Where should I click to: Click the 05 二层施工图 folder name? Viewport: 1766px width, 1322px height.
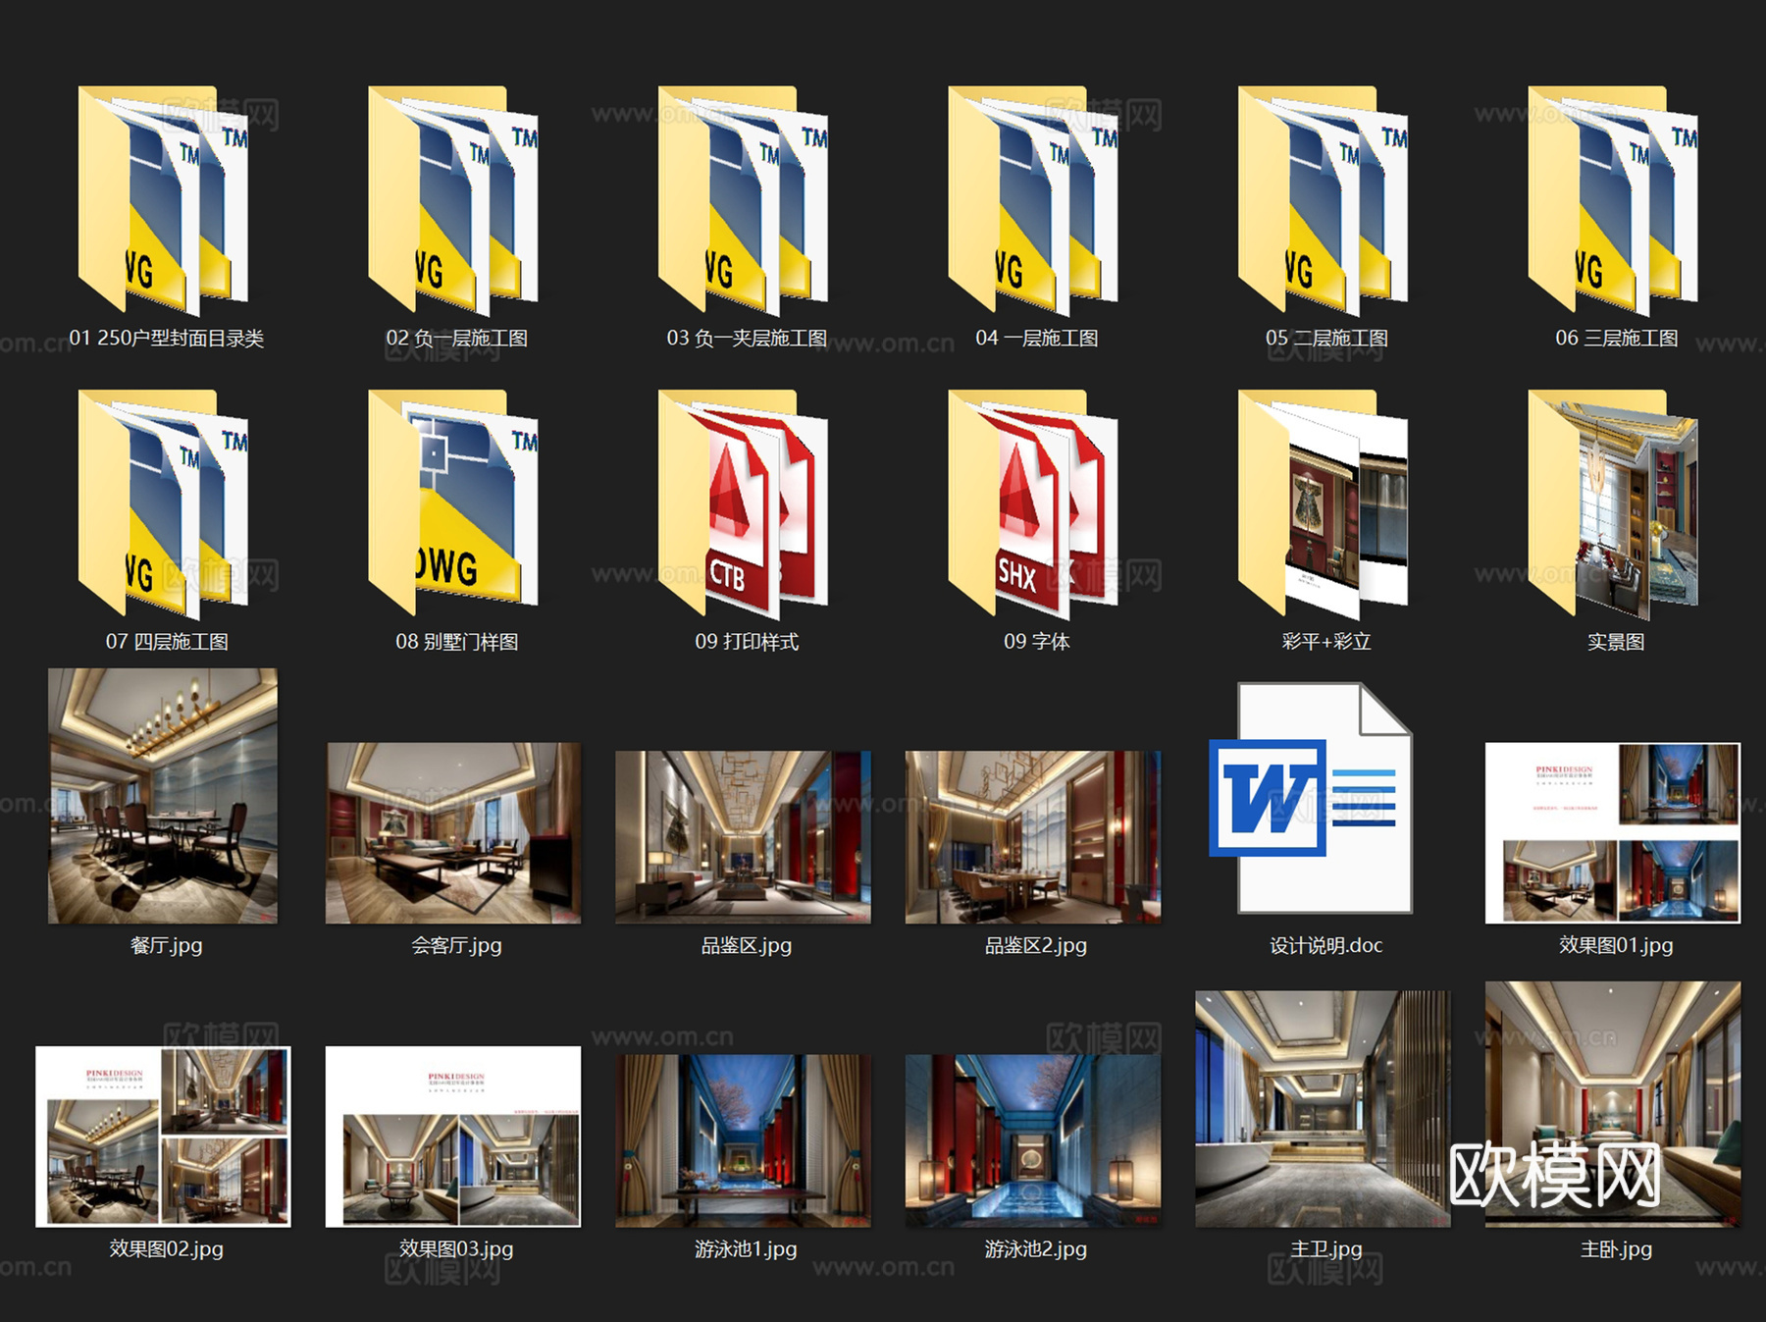pos(1326,339)
